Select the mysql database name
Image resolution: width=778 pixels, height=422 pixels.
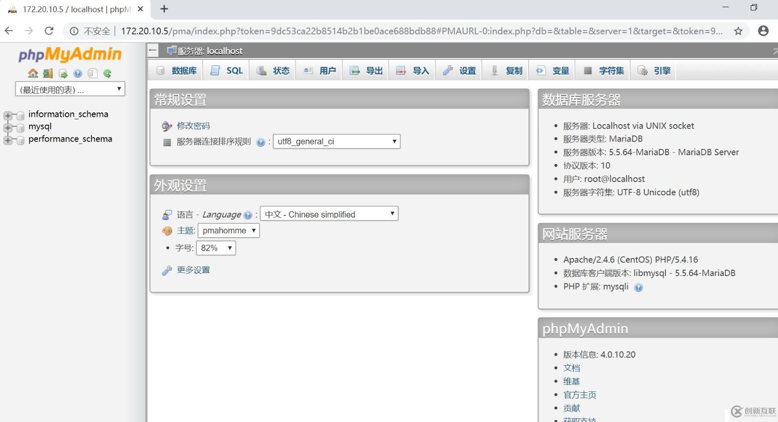40,127
